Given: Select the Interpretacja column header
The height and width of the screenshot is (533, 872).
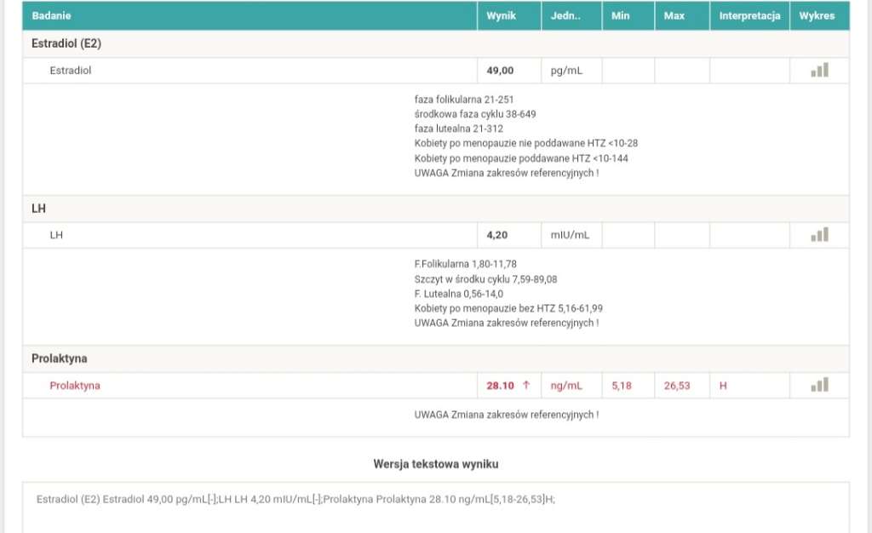Looking at the screenshot, I should click(x=749, y=16).
